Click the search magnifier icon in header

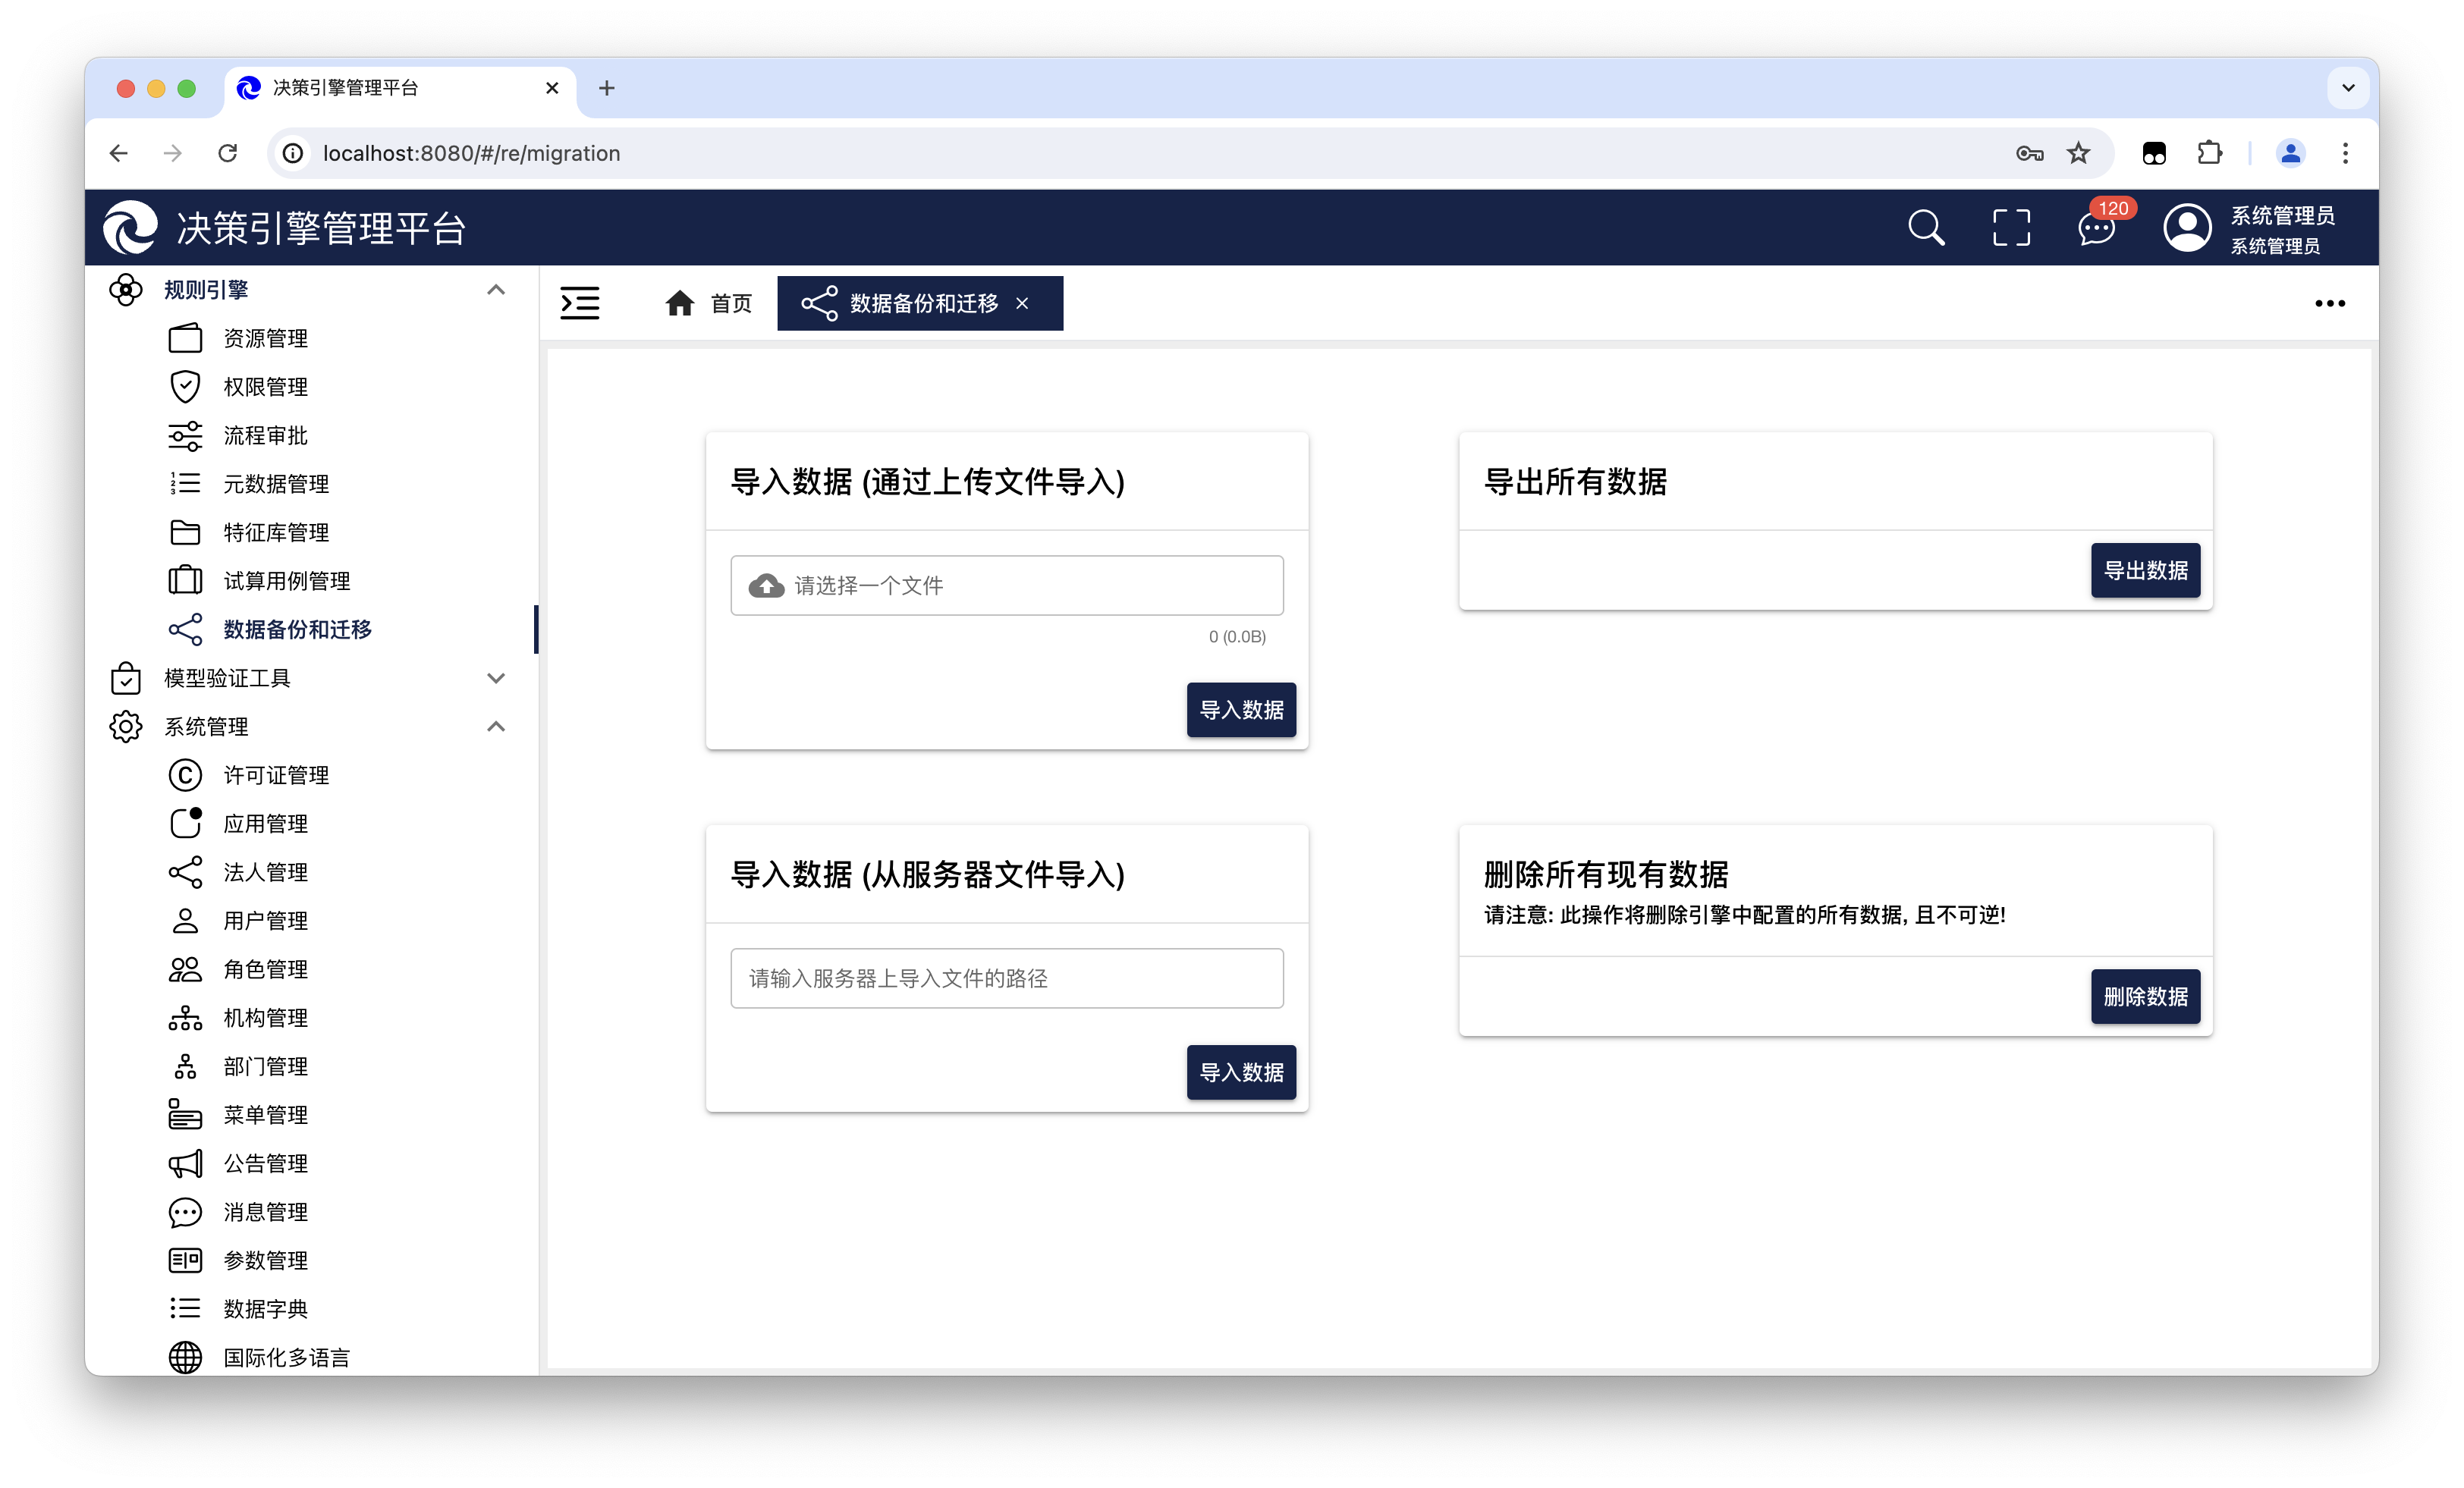pos(1925,228)
